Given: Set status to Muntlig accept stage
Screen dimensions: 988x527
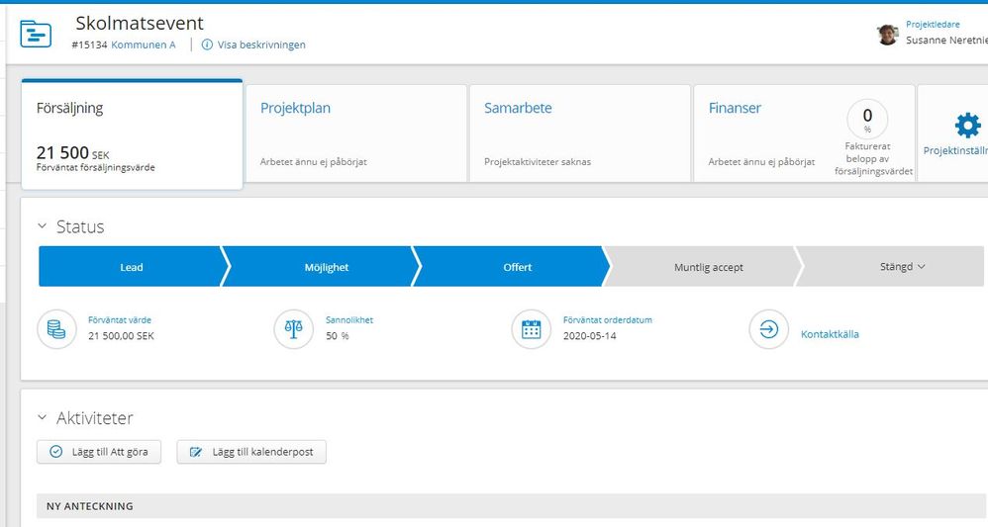Looking at the screenshot, I should (708, 267).
